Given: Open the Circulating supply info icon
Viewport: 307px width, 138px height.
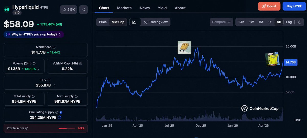Looking at the screenshot, I should point(57,112).
